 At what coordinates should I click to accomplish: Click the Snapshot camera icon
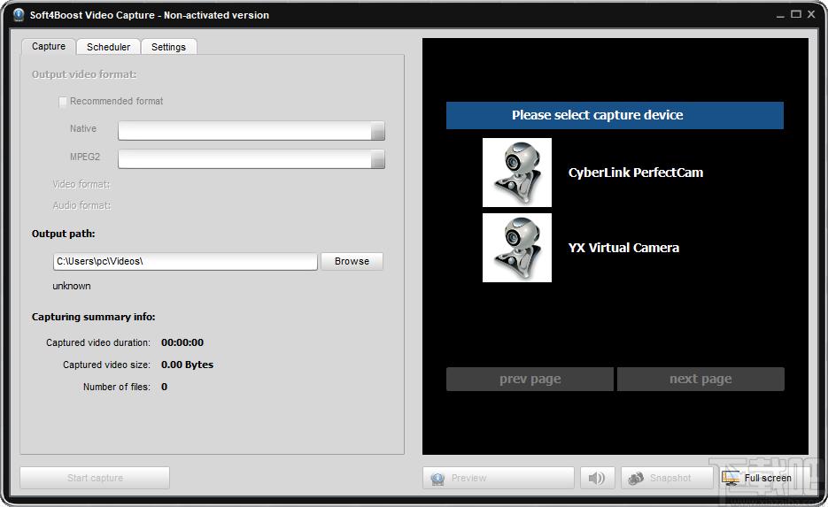(636, 478)
